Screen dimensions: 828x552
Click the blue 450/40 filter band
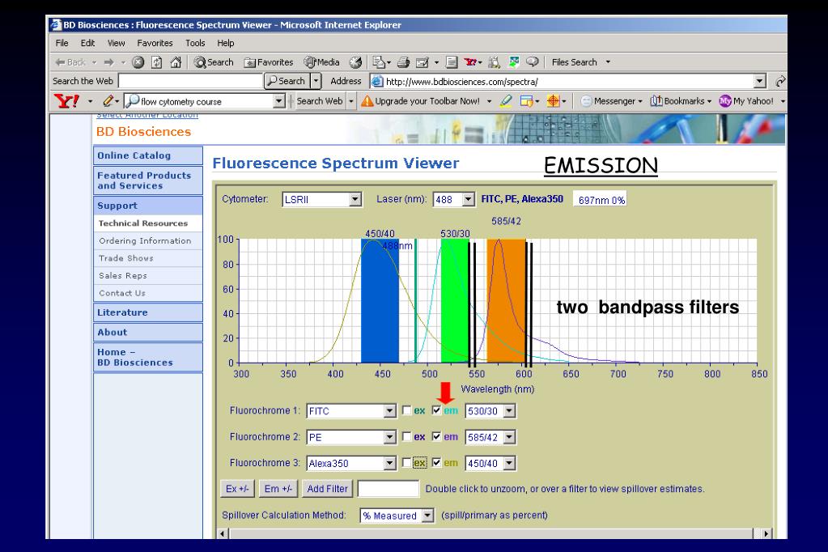click(x=380, y=301)
